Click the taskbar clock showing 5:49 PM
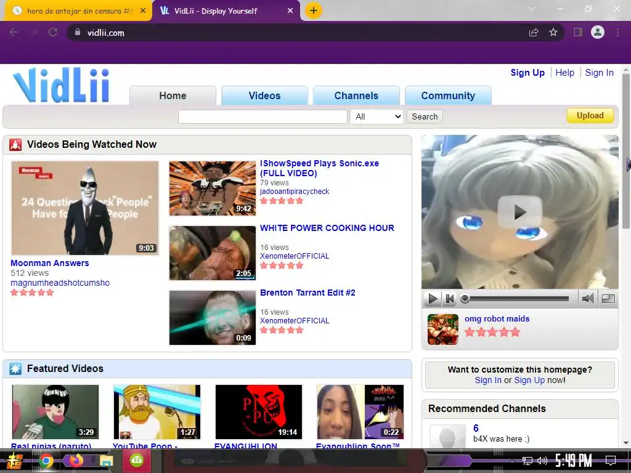 tap(573, 461)
